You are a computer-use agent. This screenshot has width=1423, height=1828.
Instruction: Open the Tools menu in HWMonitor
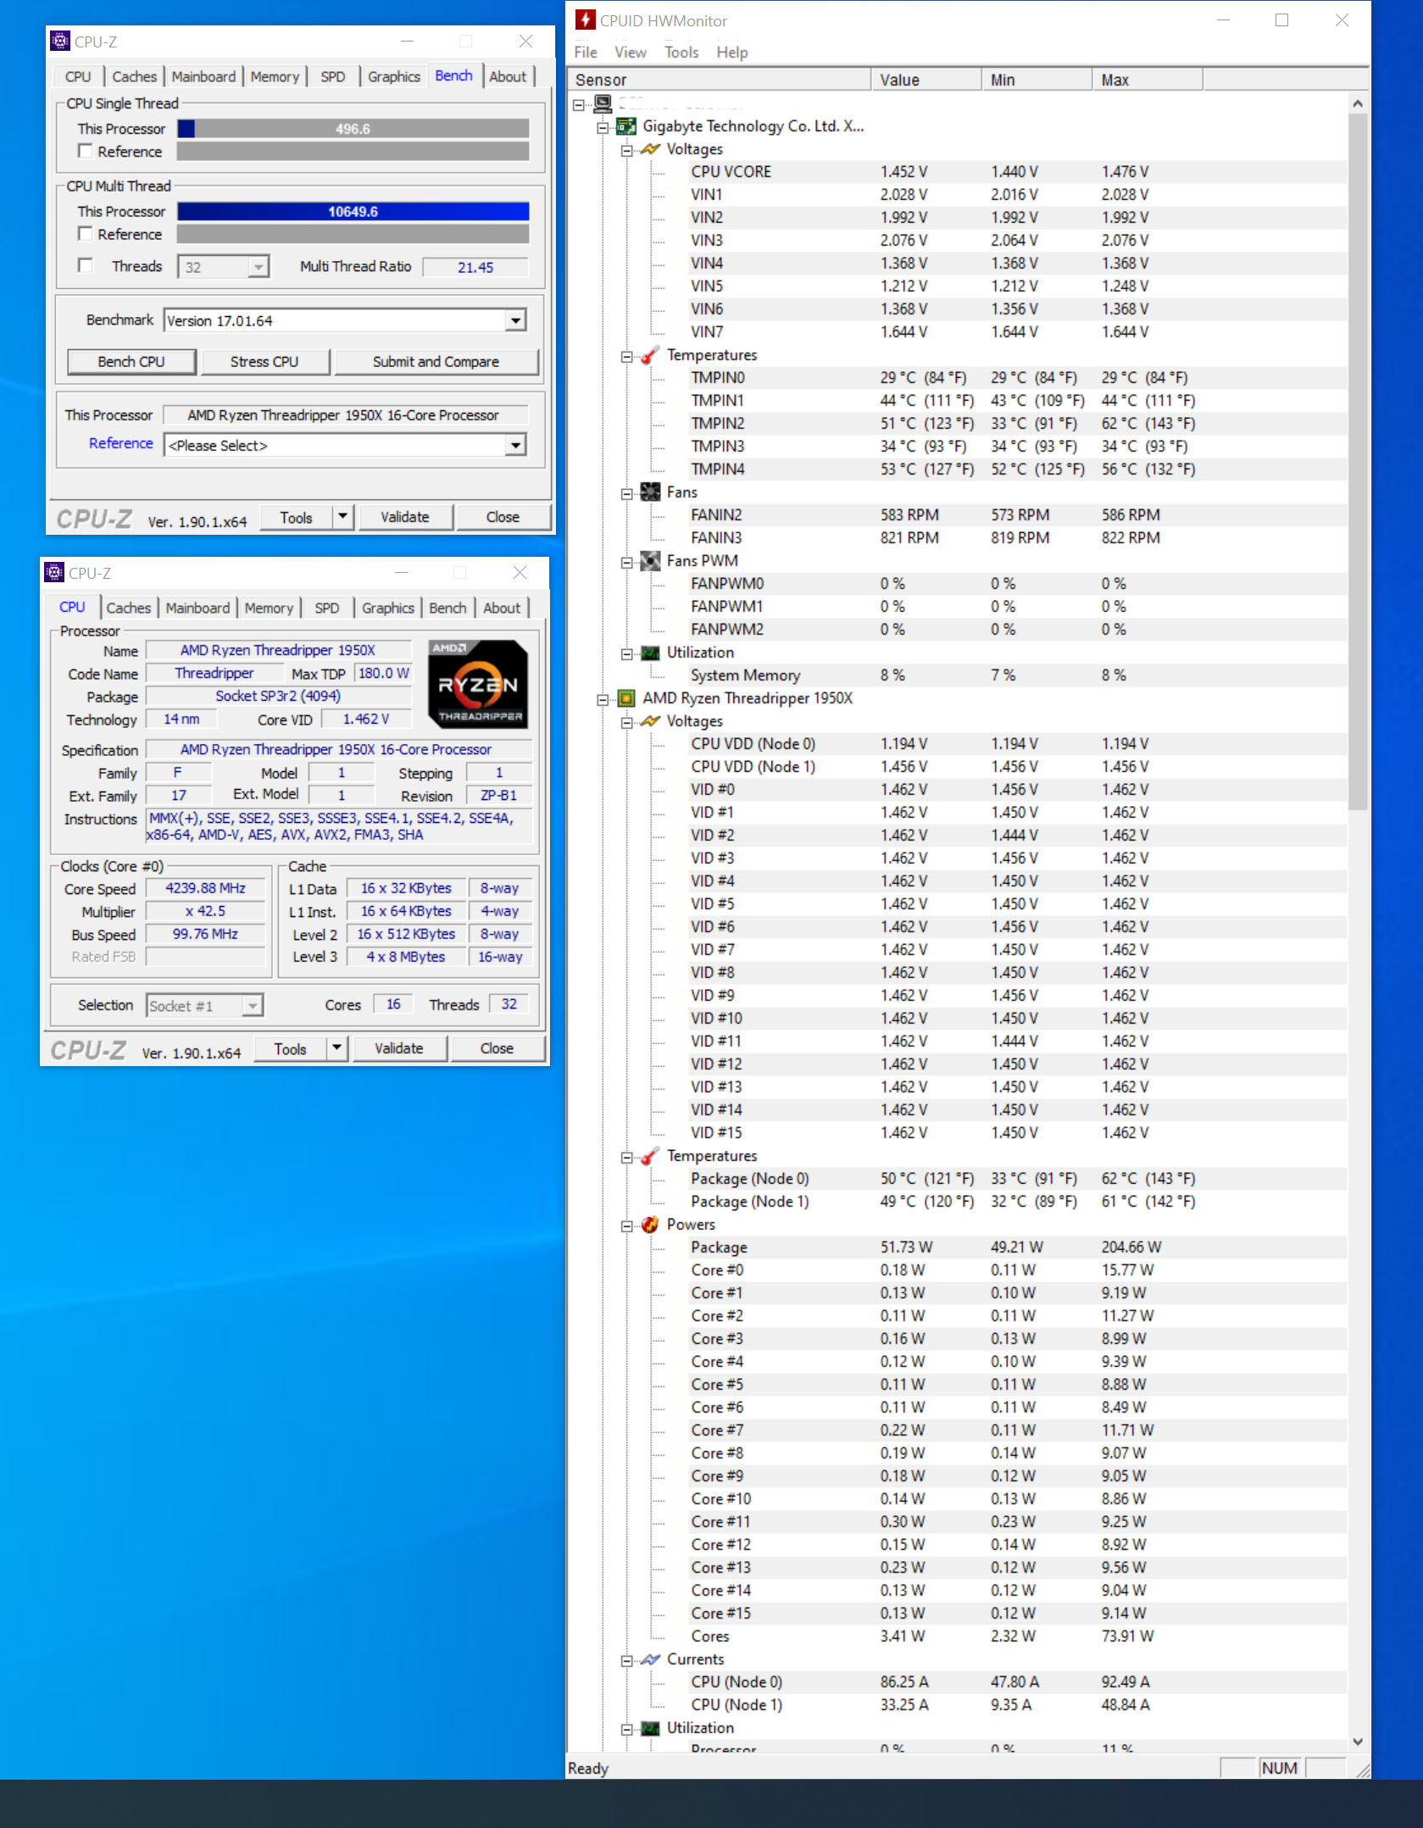681,52
